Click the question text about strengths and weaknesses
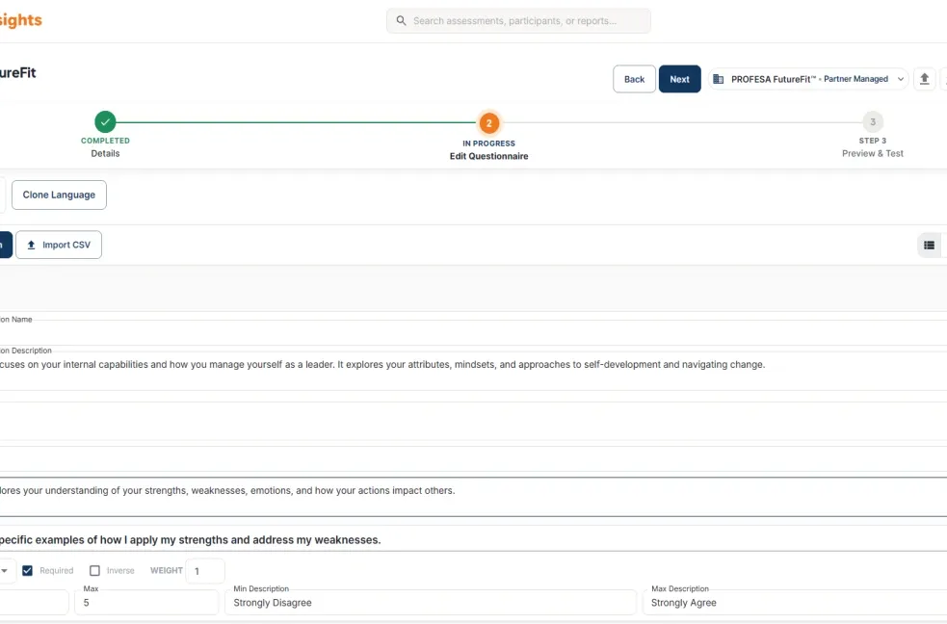This screenshot has height=624, width=947. [x=190, y=540]
